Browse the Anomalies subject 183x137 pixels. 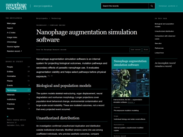coord(18,76)
